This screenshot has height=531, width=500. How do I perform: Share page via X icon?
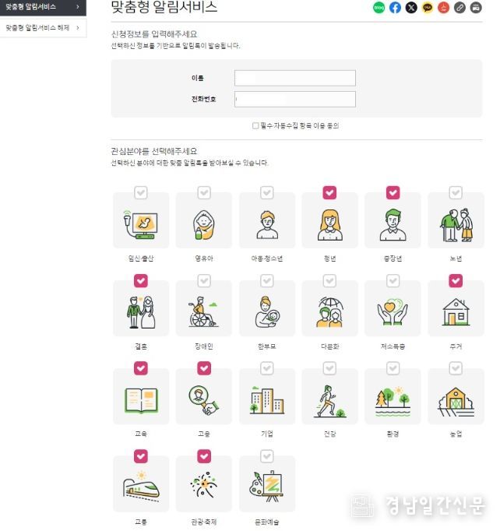411,8
